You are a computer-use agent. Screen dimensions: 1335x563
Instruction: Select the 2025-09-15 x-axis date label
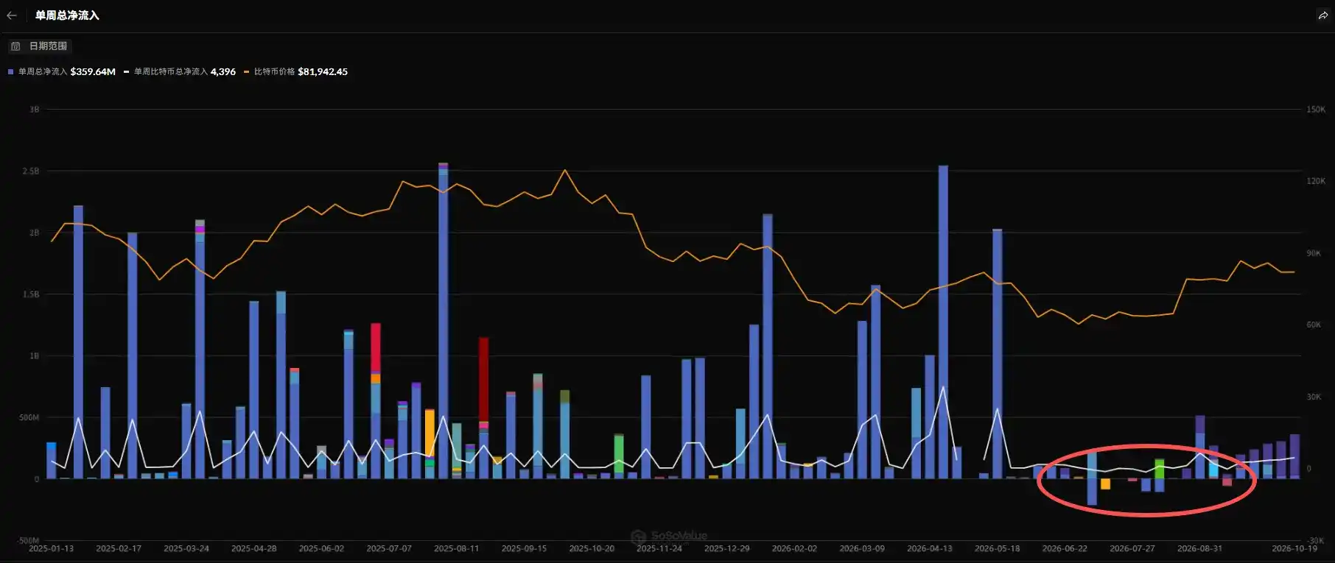(525, 549)
